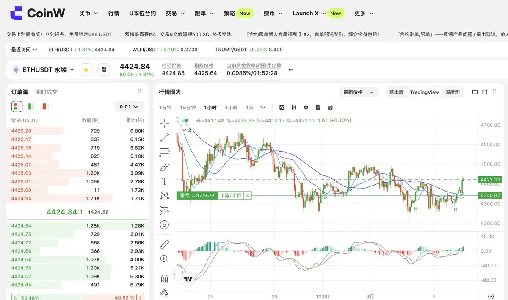Open WLFI/USDT from recent visits
The image size is (508, 300).
[165, 50]
